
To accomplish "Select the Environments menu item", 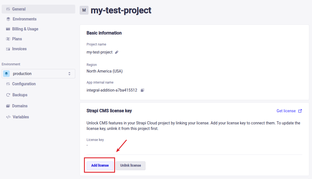I will point(24,19).
